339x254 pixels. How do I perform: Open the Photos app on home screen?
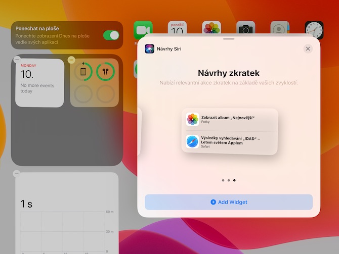(x=211, y=28)
